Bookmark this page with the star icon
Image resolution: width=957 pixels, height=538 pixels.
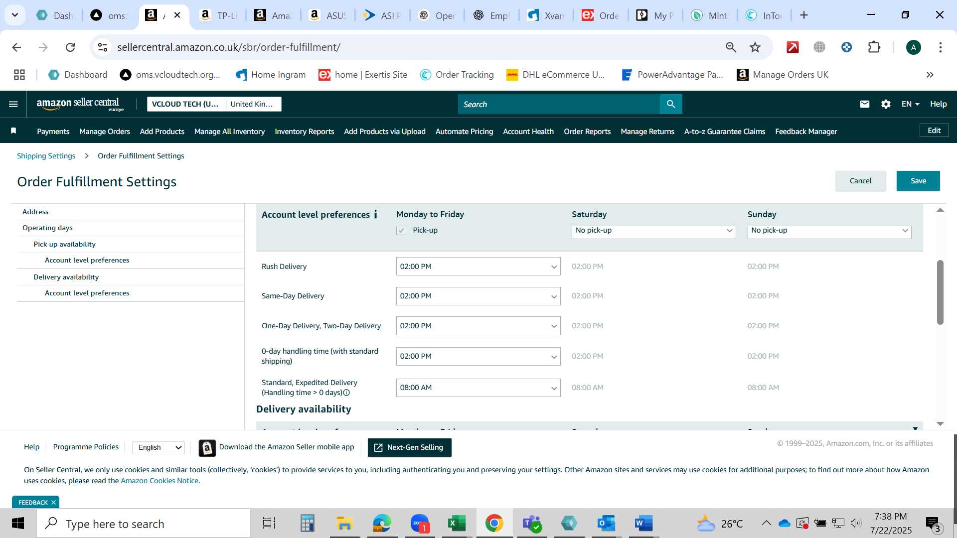755,47
